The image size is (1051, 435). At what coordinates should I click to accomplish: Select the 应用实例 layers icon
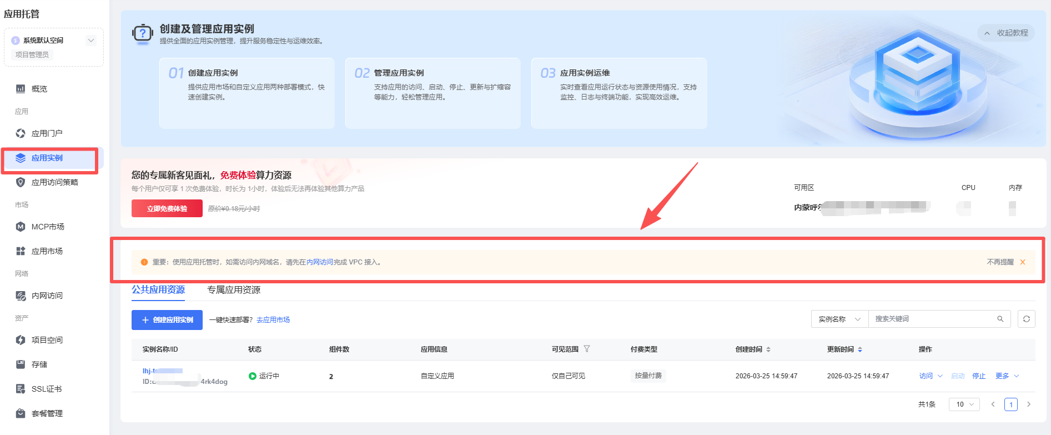(x=21, y=158)
